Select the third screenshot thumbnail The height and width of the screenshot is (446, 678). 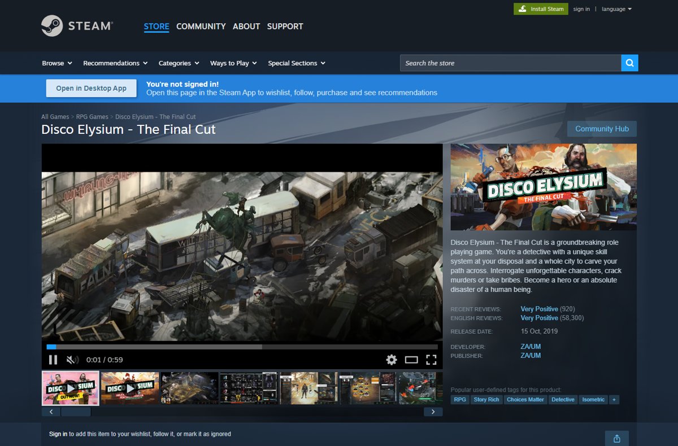(x=189, y=388)
